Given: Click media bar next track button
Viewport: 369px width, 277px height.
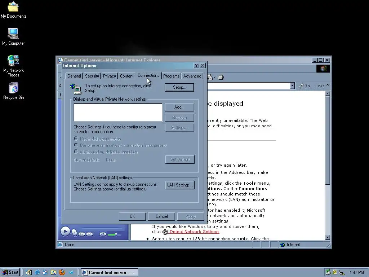Looking at the screenshot, I should pos(89,234).
